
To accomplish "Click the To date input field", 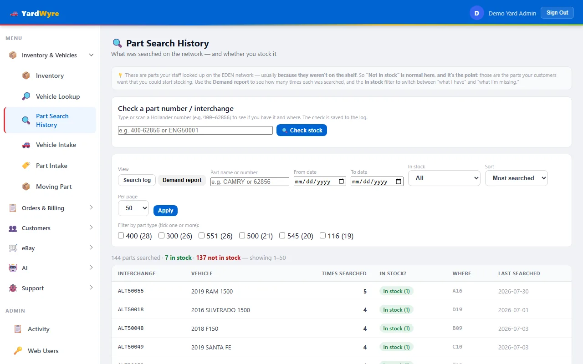I will click(377, 182).
